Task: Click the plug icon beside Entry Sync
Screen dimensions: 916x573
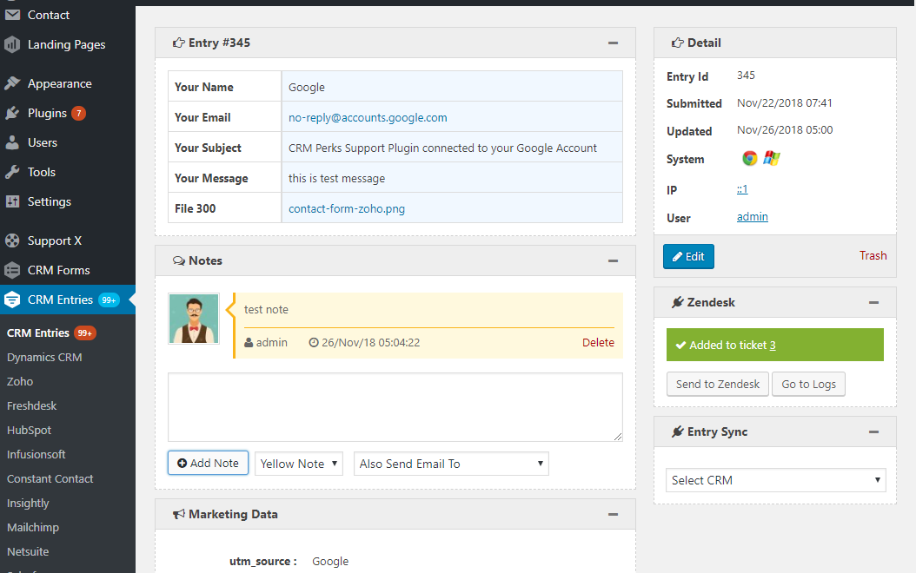Action: (678, 431)
